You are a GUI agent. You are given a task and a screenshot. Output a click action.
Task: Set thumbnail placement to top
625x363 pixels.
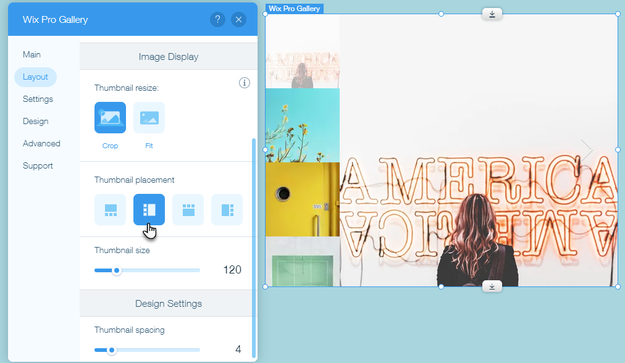tap(188, 210)
